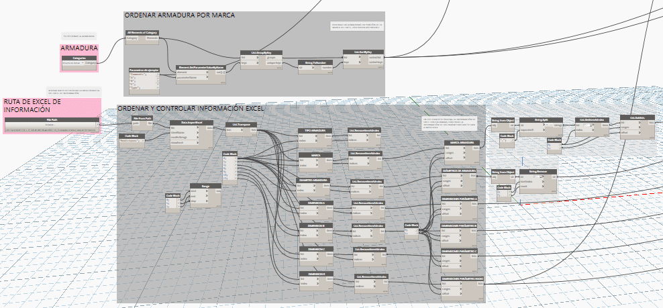Click the DIAMETRO ARMADURA node header
This screenshot has height=308, width=663.
click(x=315, y=181)
